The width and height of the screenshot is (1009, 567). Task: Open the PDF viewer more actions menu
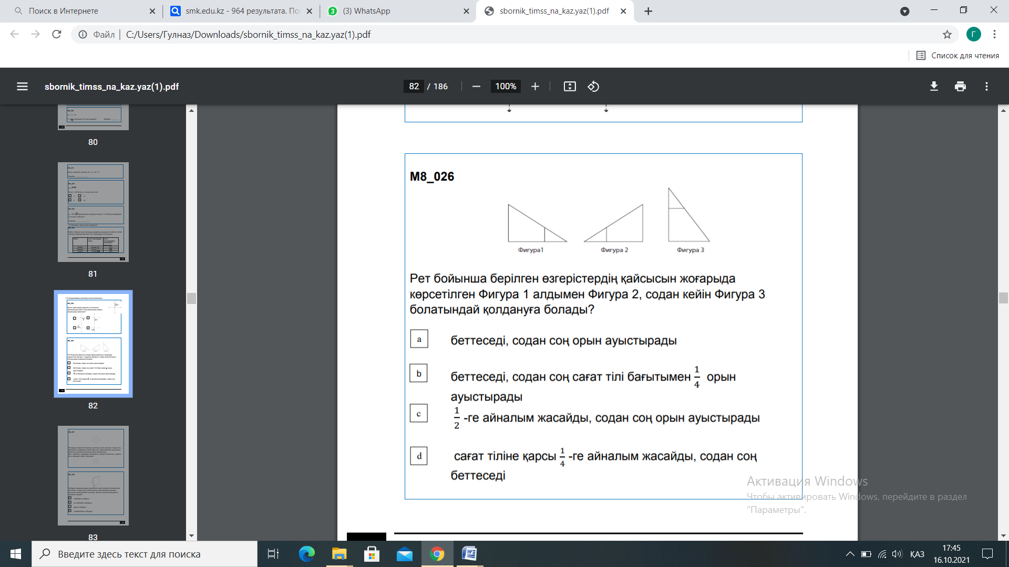[986, 87]
